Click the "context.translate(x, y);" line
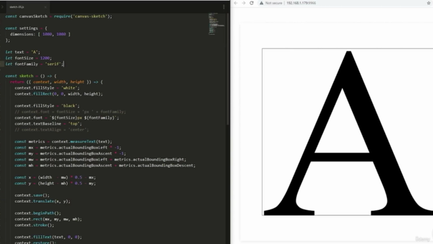This screenshot has height=244, width=433. [43, 201]
